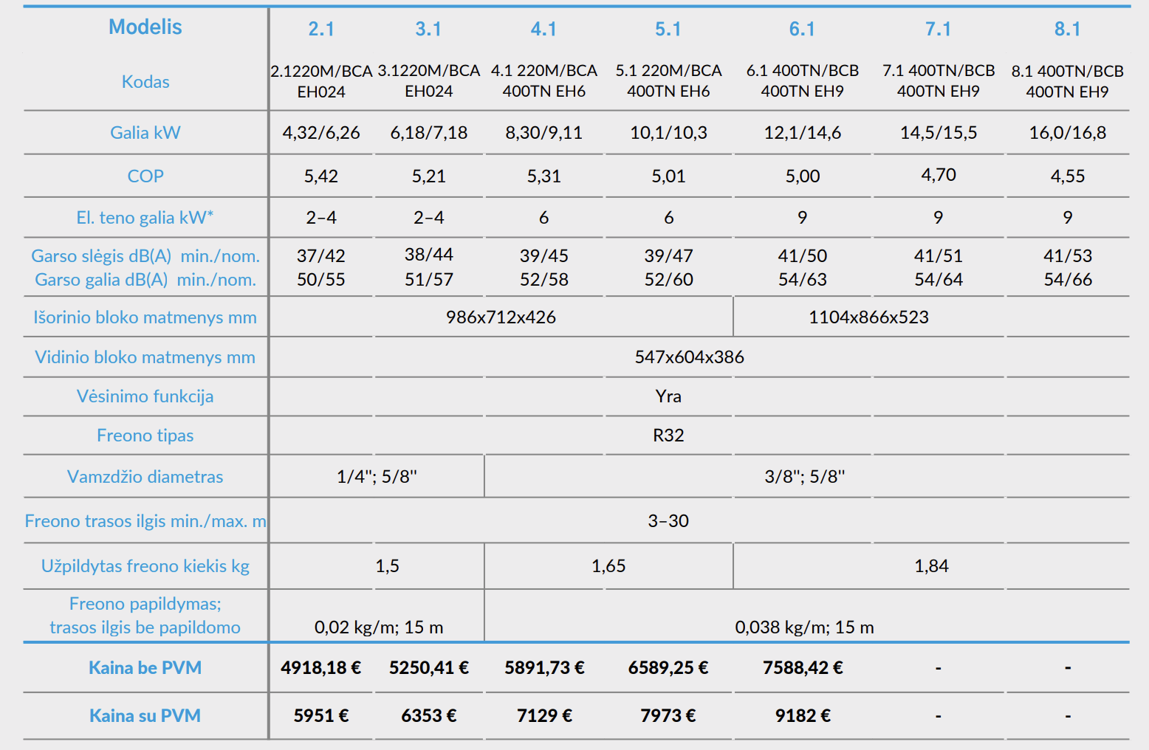The image size is (1149, 750).
Task: Click power value 6,18/7,18
Action: coord(429,133)
